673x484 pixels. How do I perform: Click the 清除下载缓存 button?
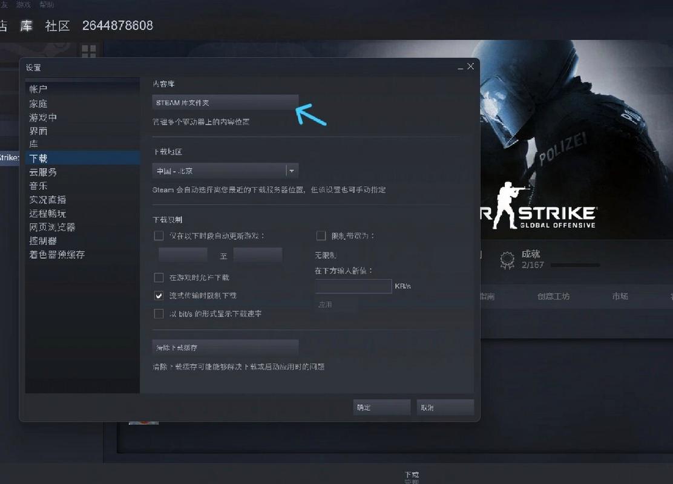[x=225, y=347]
